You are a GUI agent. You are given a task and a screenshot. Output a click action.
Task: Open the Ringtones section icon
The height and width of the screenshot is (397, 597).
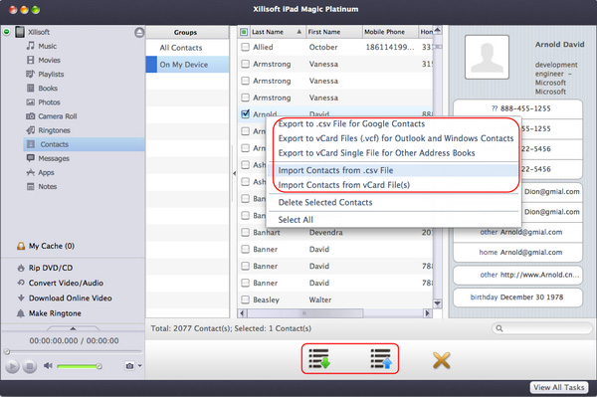point(31,130)
